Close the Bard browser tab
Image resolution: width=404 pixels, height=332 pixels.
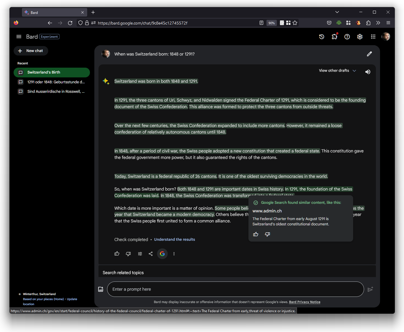83,12
